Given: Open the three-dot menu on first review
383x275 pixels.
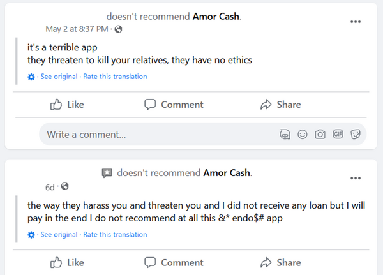Looking at the screenshot, I should [x=356, y=21].
